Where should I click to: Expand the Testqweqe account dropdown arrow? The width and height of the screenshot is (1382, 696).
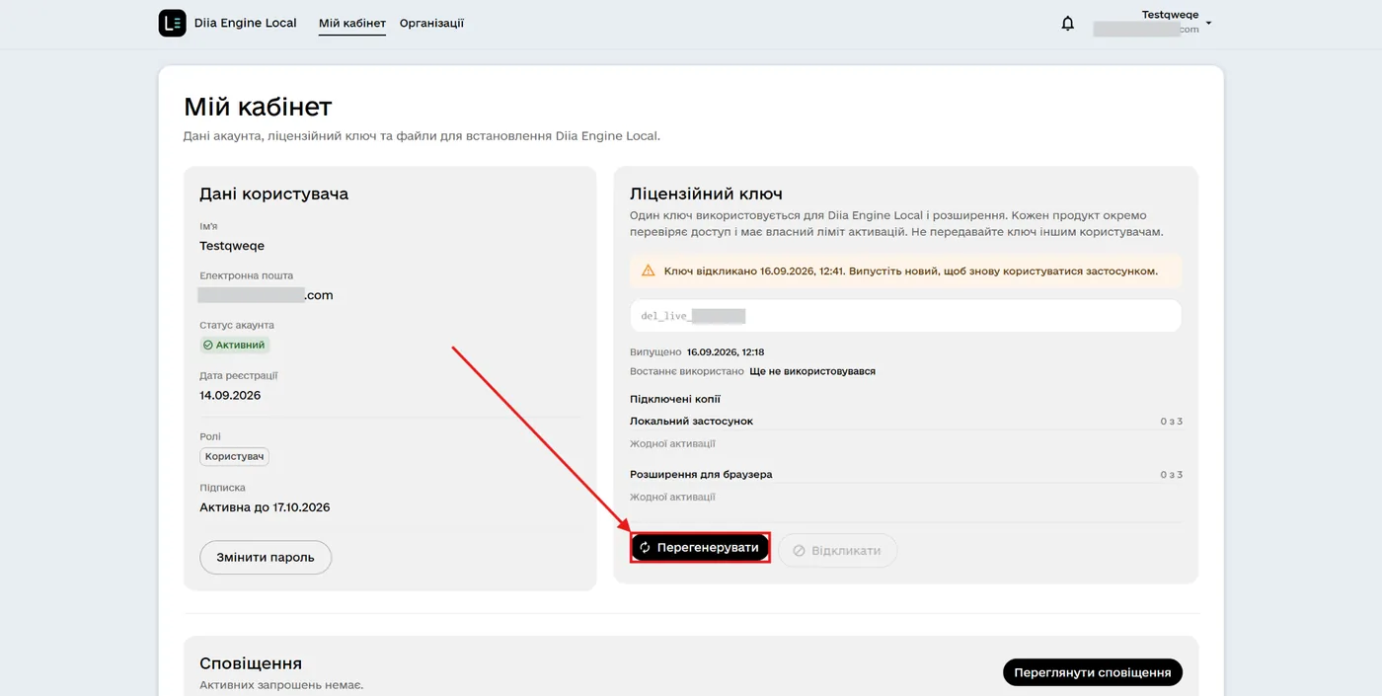tap(1208, 23)
